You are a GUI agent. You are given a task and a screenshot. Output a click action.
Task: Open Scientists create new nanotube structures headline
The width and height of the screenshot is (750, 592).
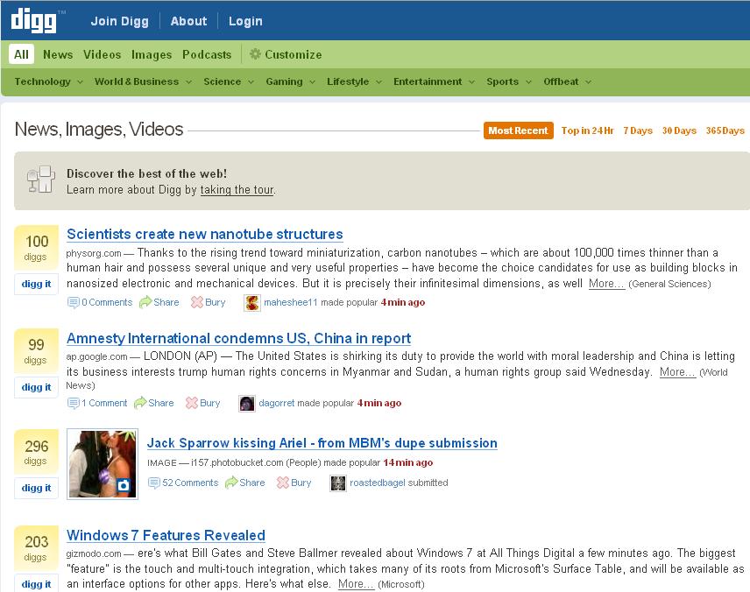click(x=205, y=235)
